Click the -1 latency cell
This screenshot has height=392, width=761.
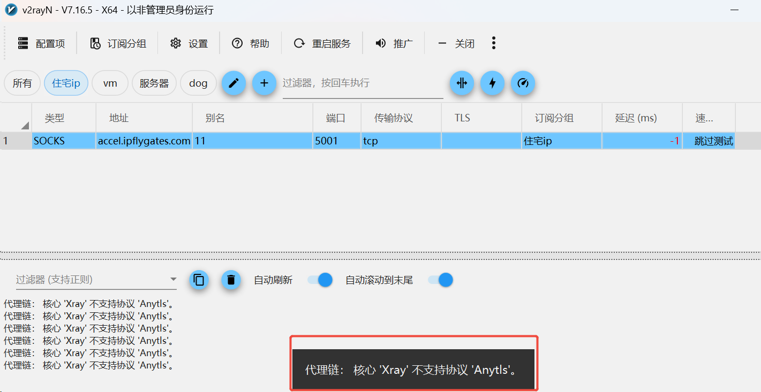coord(642,141)
